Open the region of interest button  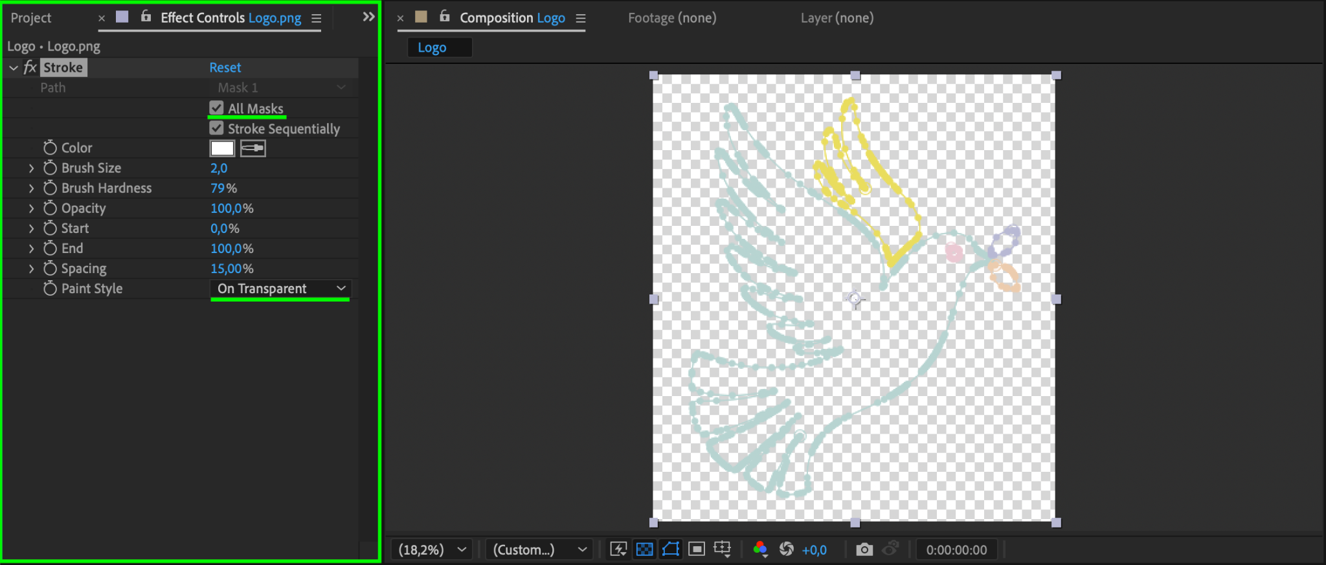697,549
